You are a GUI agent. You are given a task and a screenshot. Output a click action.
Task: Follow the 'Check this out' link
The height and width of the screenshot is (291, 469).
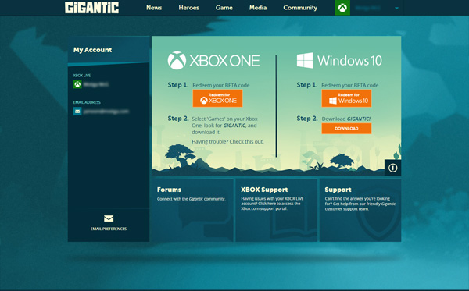246,141
